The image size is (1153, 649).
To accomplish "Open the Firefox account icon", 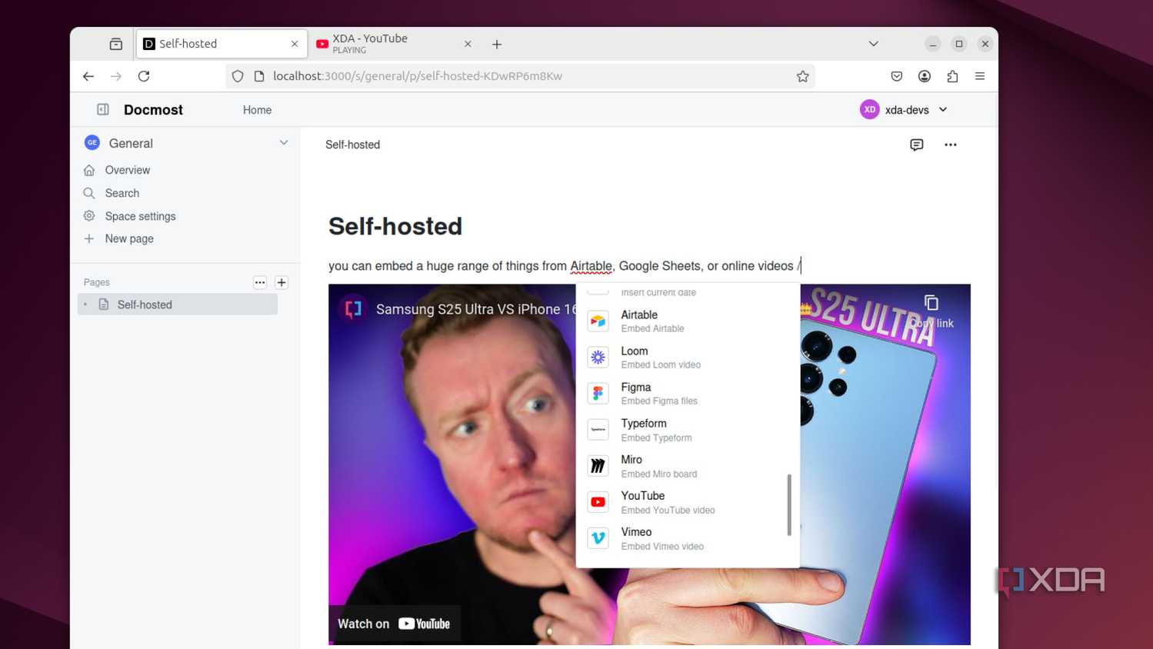I will pyautogui.click(x=925, y=76).
